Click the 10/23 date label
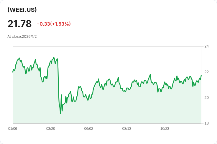This screenshot has width=217, height=144. point(165,129)
